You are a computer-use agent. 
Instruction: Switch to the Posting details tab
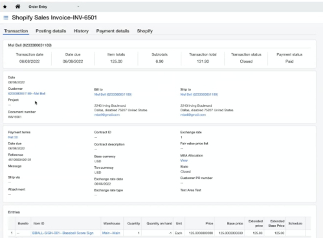pyautogui.click(x=51, y=31)
